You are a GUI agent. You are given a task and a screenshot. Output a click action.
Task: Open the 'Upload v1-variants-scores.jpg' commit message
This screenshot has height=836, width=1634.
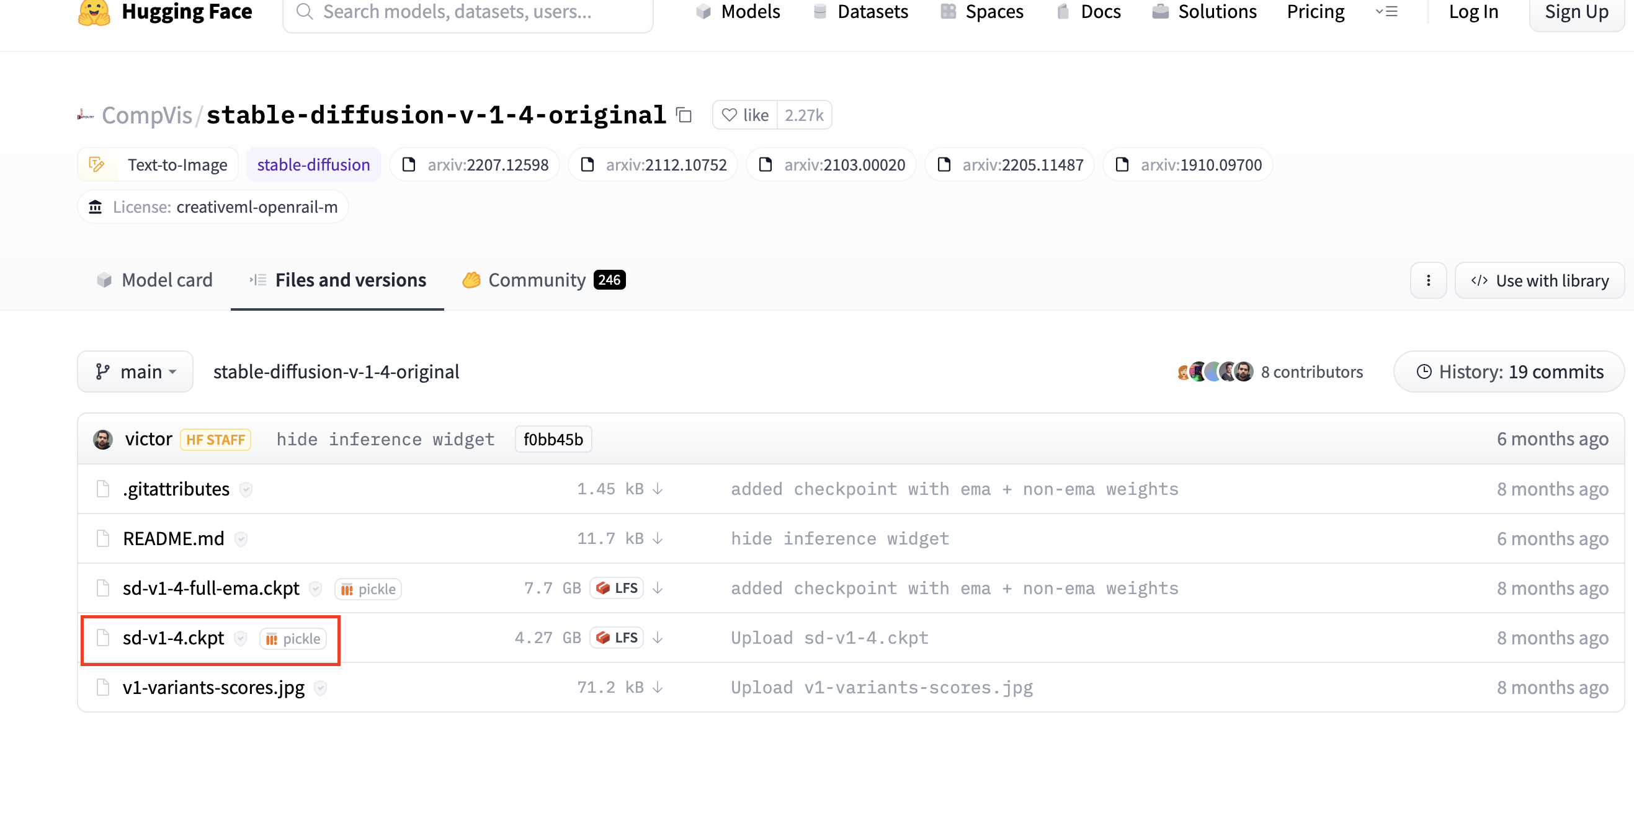coord(882,687)
